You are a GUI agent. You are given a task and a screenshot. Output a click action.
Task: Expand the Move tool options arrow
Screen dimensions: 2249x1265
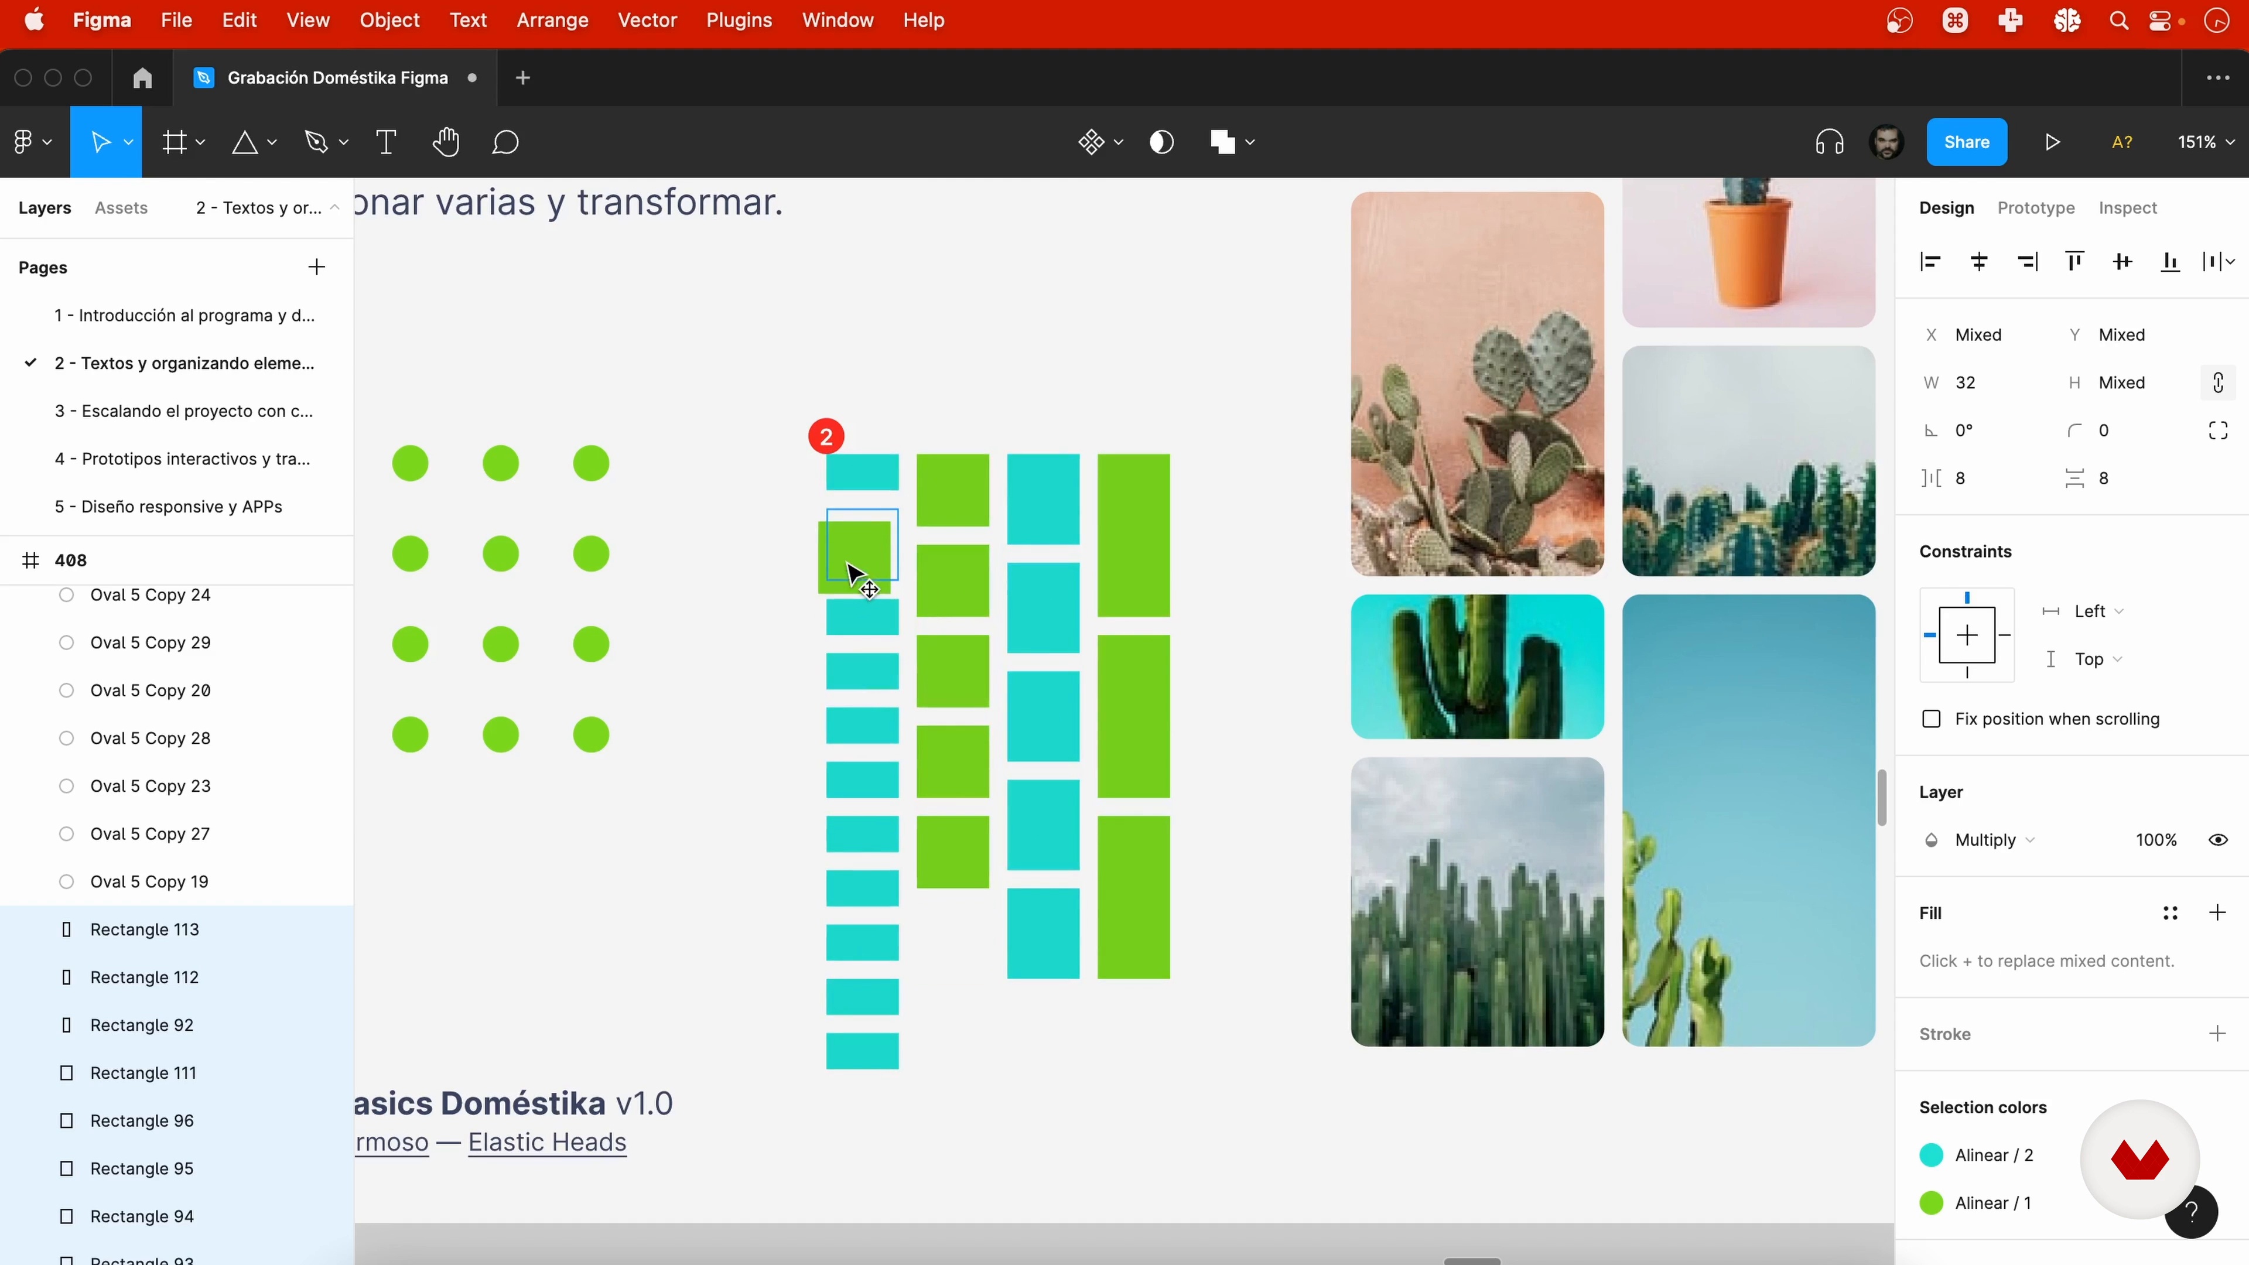[x=128, y=142]
